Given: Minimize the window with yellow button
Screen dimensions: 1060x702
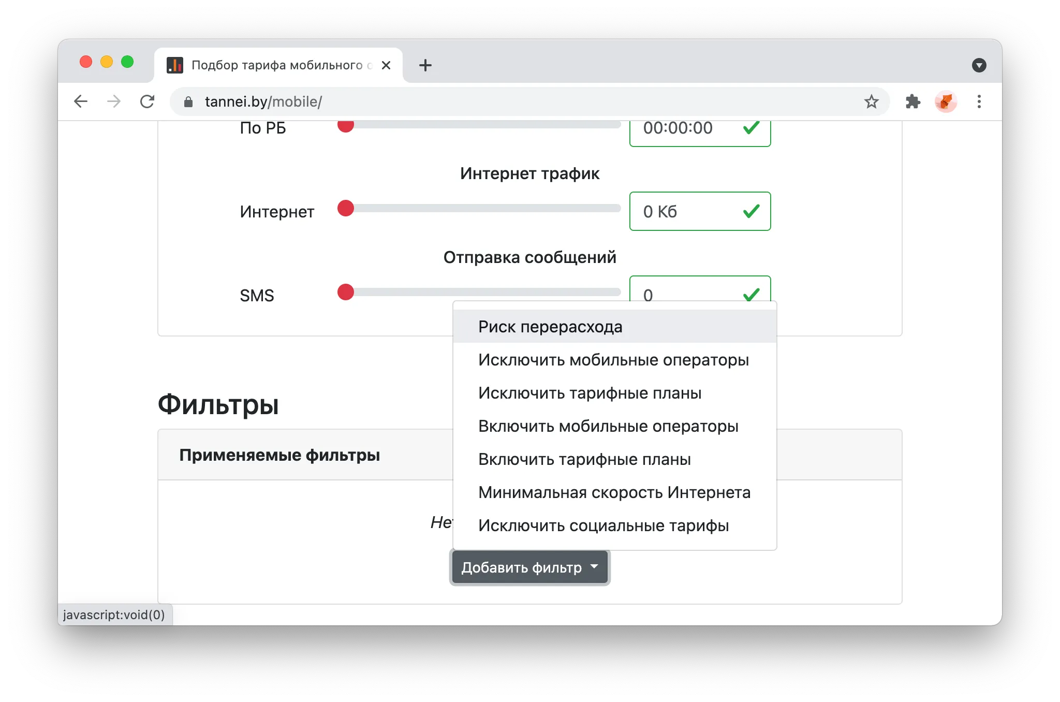Looking at the screenshot, I should click(107, 62).
